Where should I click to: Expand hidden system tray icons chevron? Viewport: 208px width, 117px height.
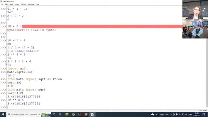coord(171,114)
